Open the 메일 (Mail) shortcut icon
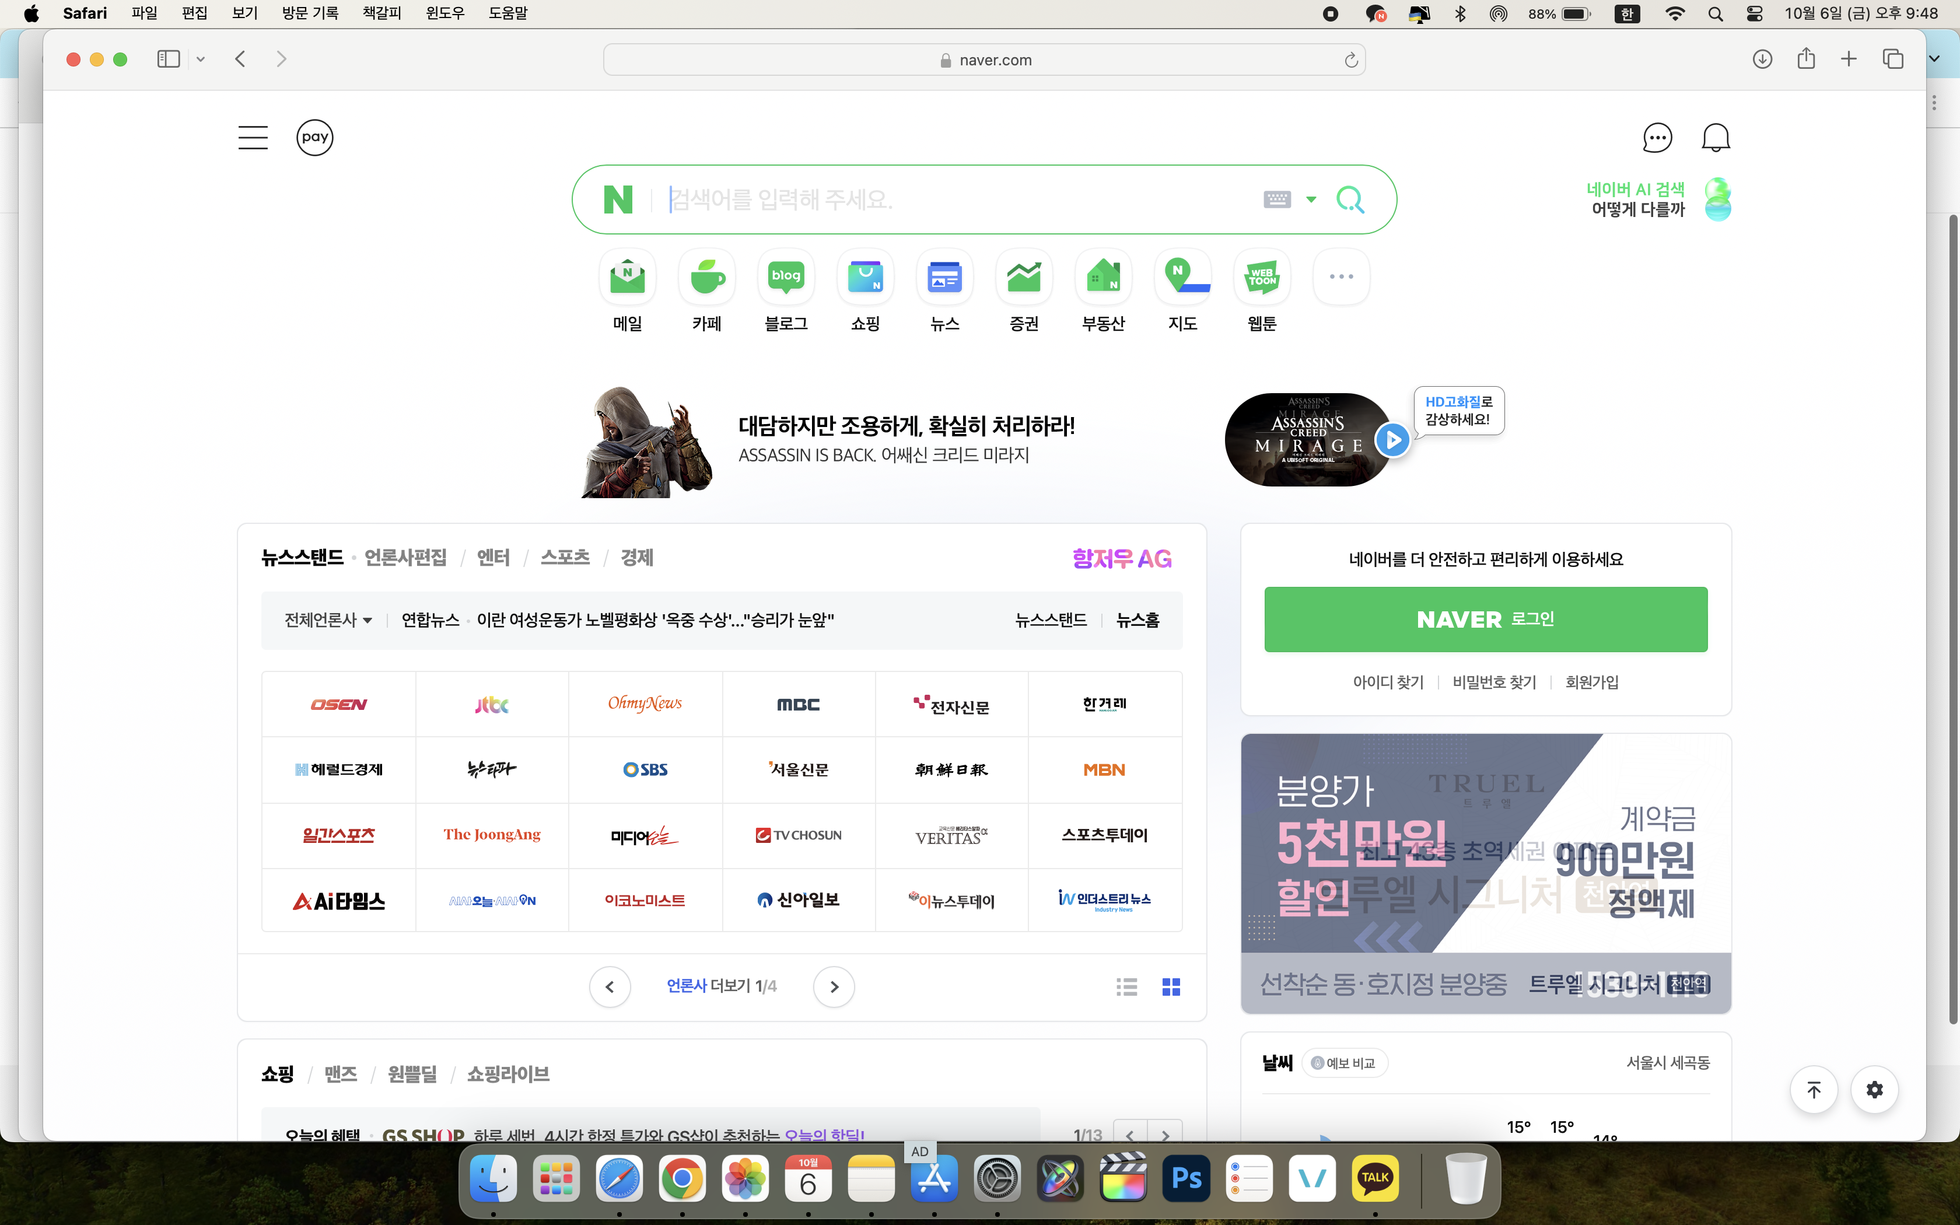 point(627,277)
